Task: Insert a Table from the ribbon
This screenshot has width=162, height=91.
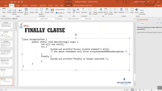Action: 4,11
